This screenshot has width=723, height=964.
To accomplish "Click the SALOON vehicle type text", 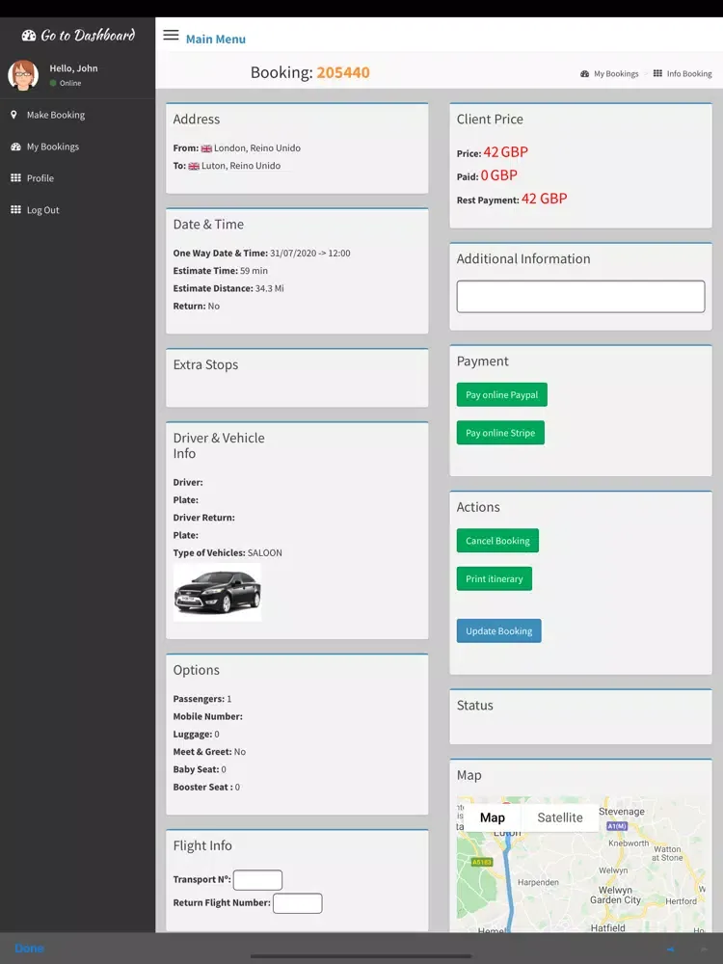I will 264,553.
